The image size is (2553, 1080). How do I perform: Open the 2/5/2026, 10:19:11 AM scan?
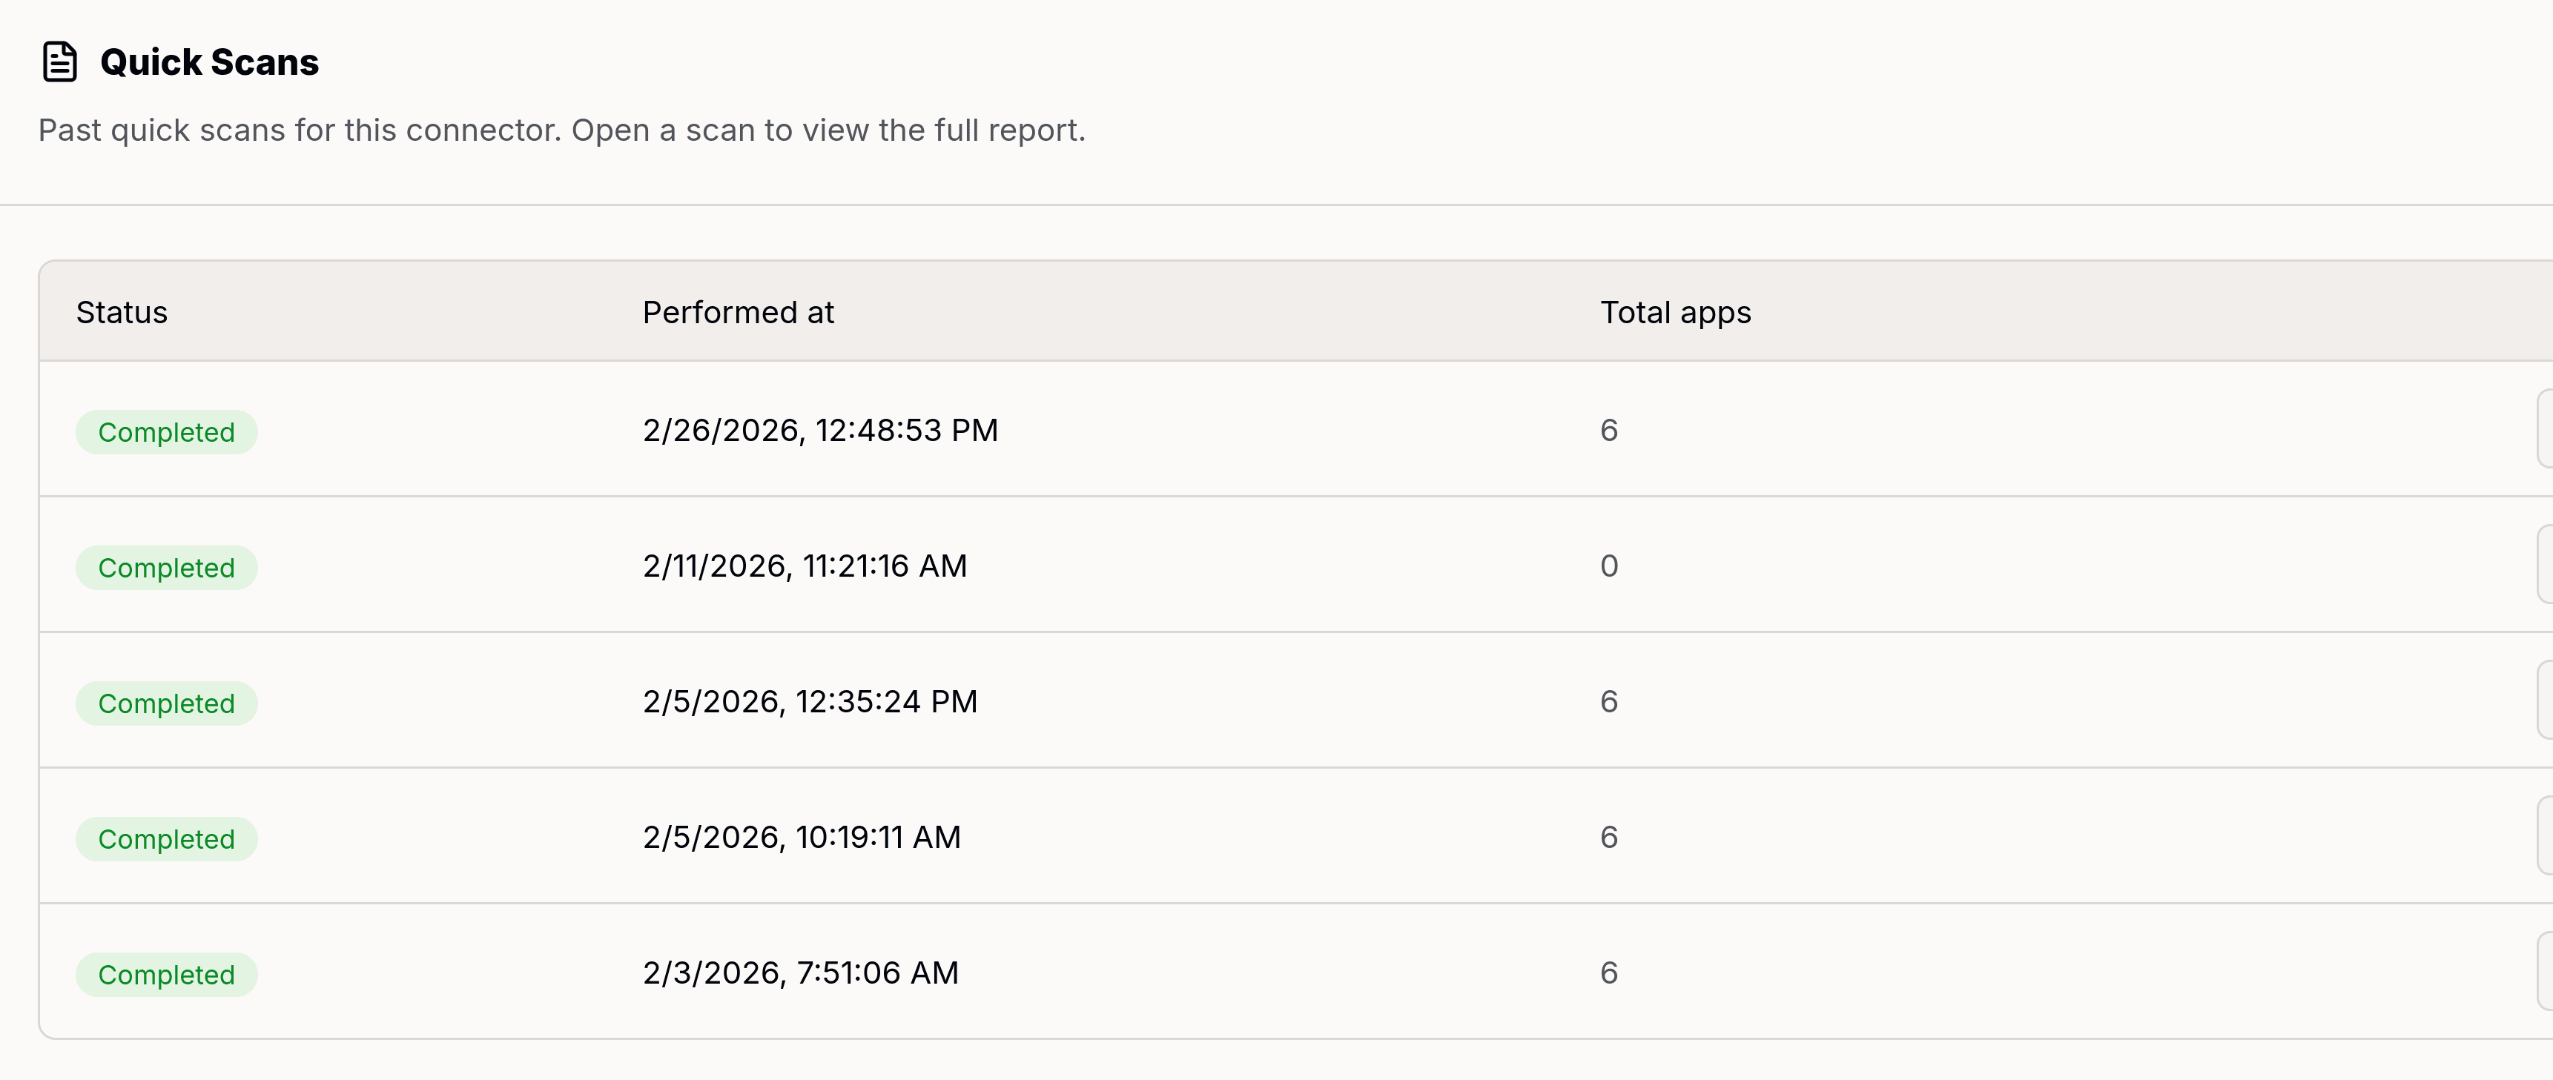[801, 838]
